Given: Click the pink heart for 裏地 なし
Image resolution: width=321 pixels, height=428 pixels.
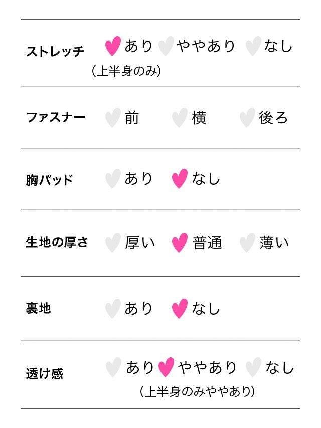Looking at the screenshot, I should pos(180,308).
